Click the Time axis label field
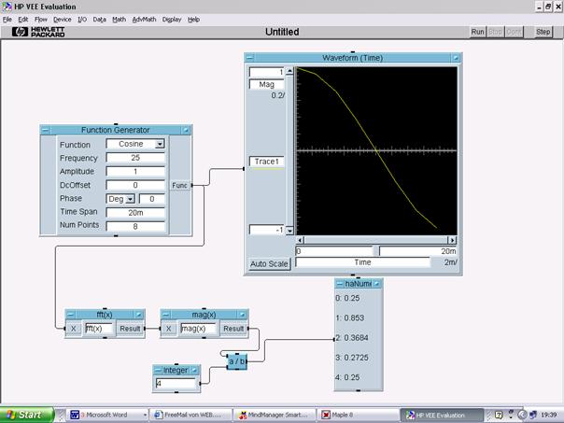 pos(362,262)
